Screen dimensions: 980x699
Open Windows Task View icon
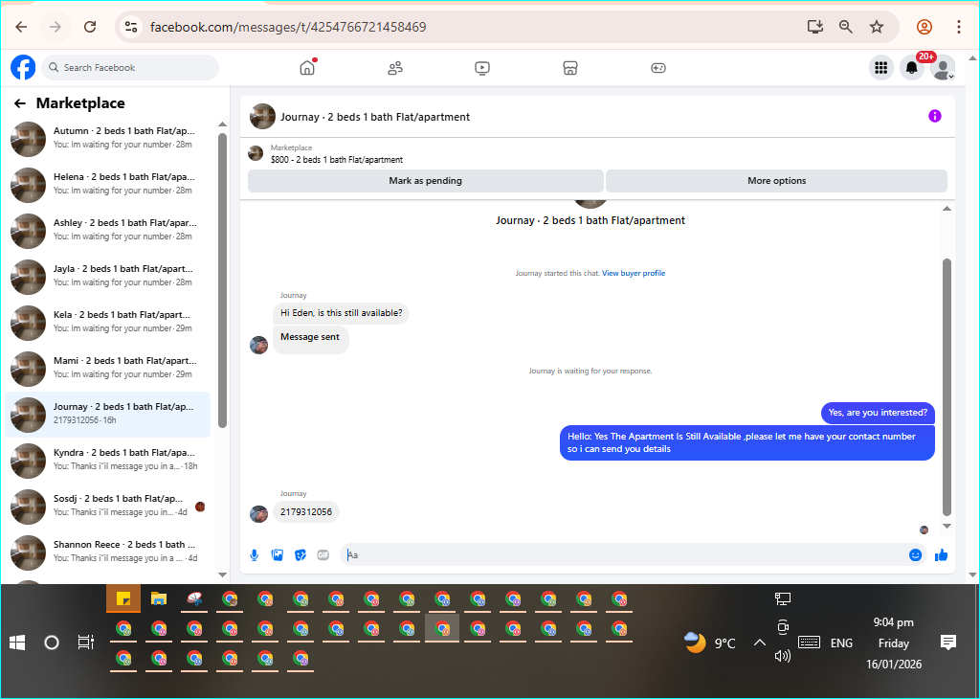click(85, 643)
